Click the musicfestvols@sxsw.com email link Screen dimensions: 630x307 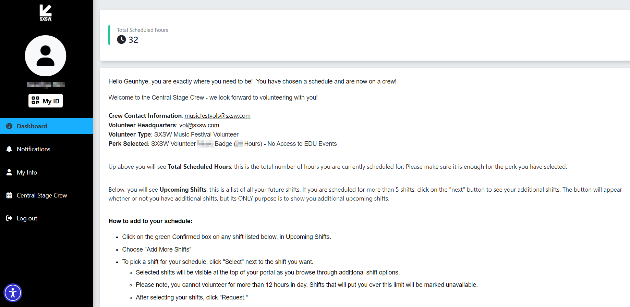[218, 116]
